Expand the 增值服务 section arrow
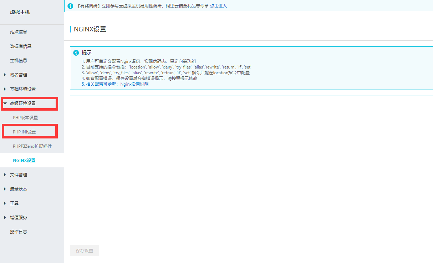This screenshot has width=433, height=263. click(5, 217)
